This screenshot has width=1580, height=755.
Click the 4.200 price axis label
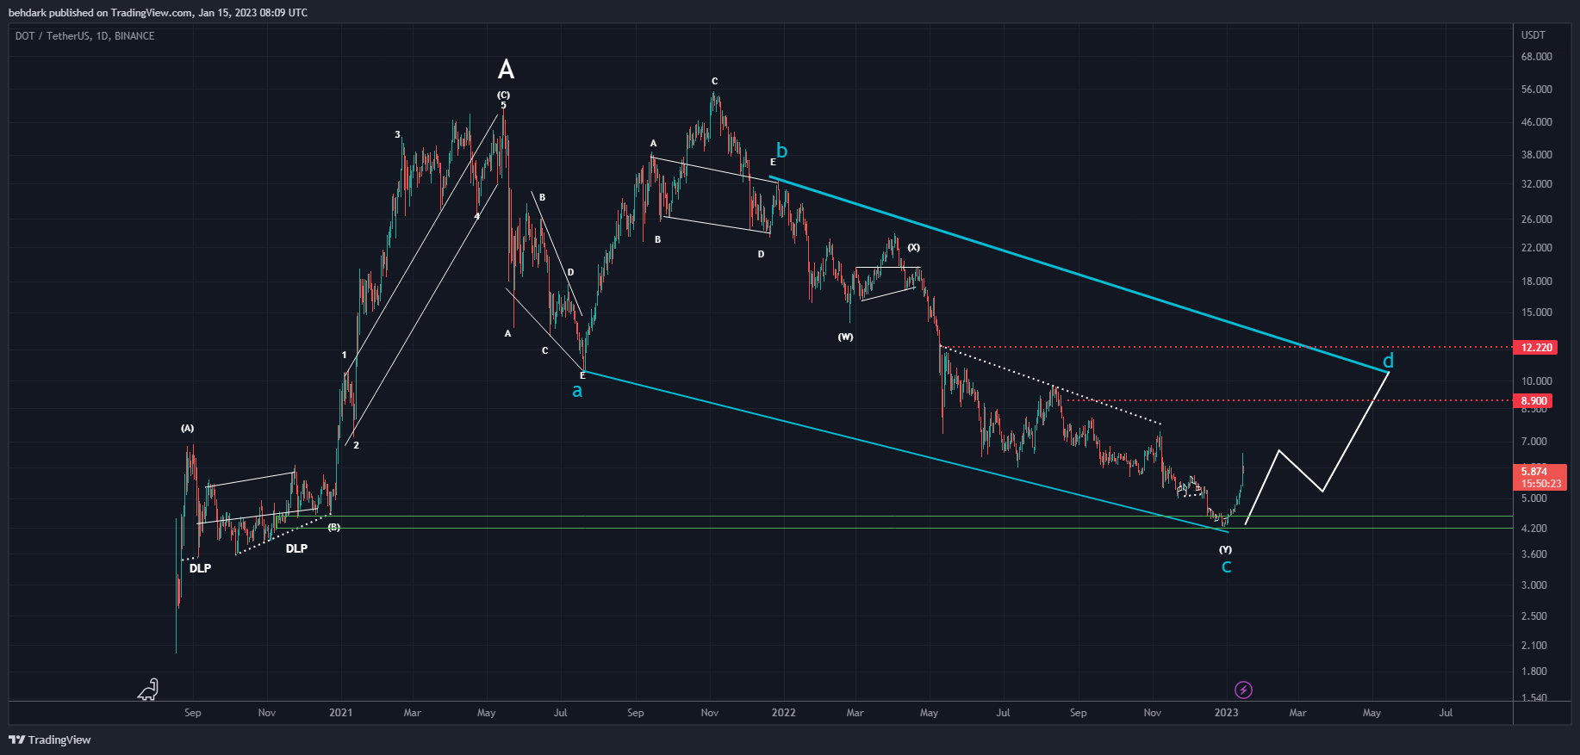[1534, 529]
